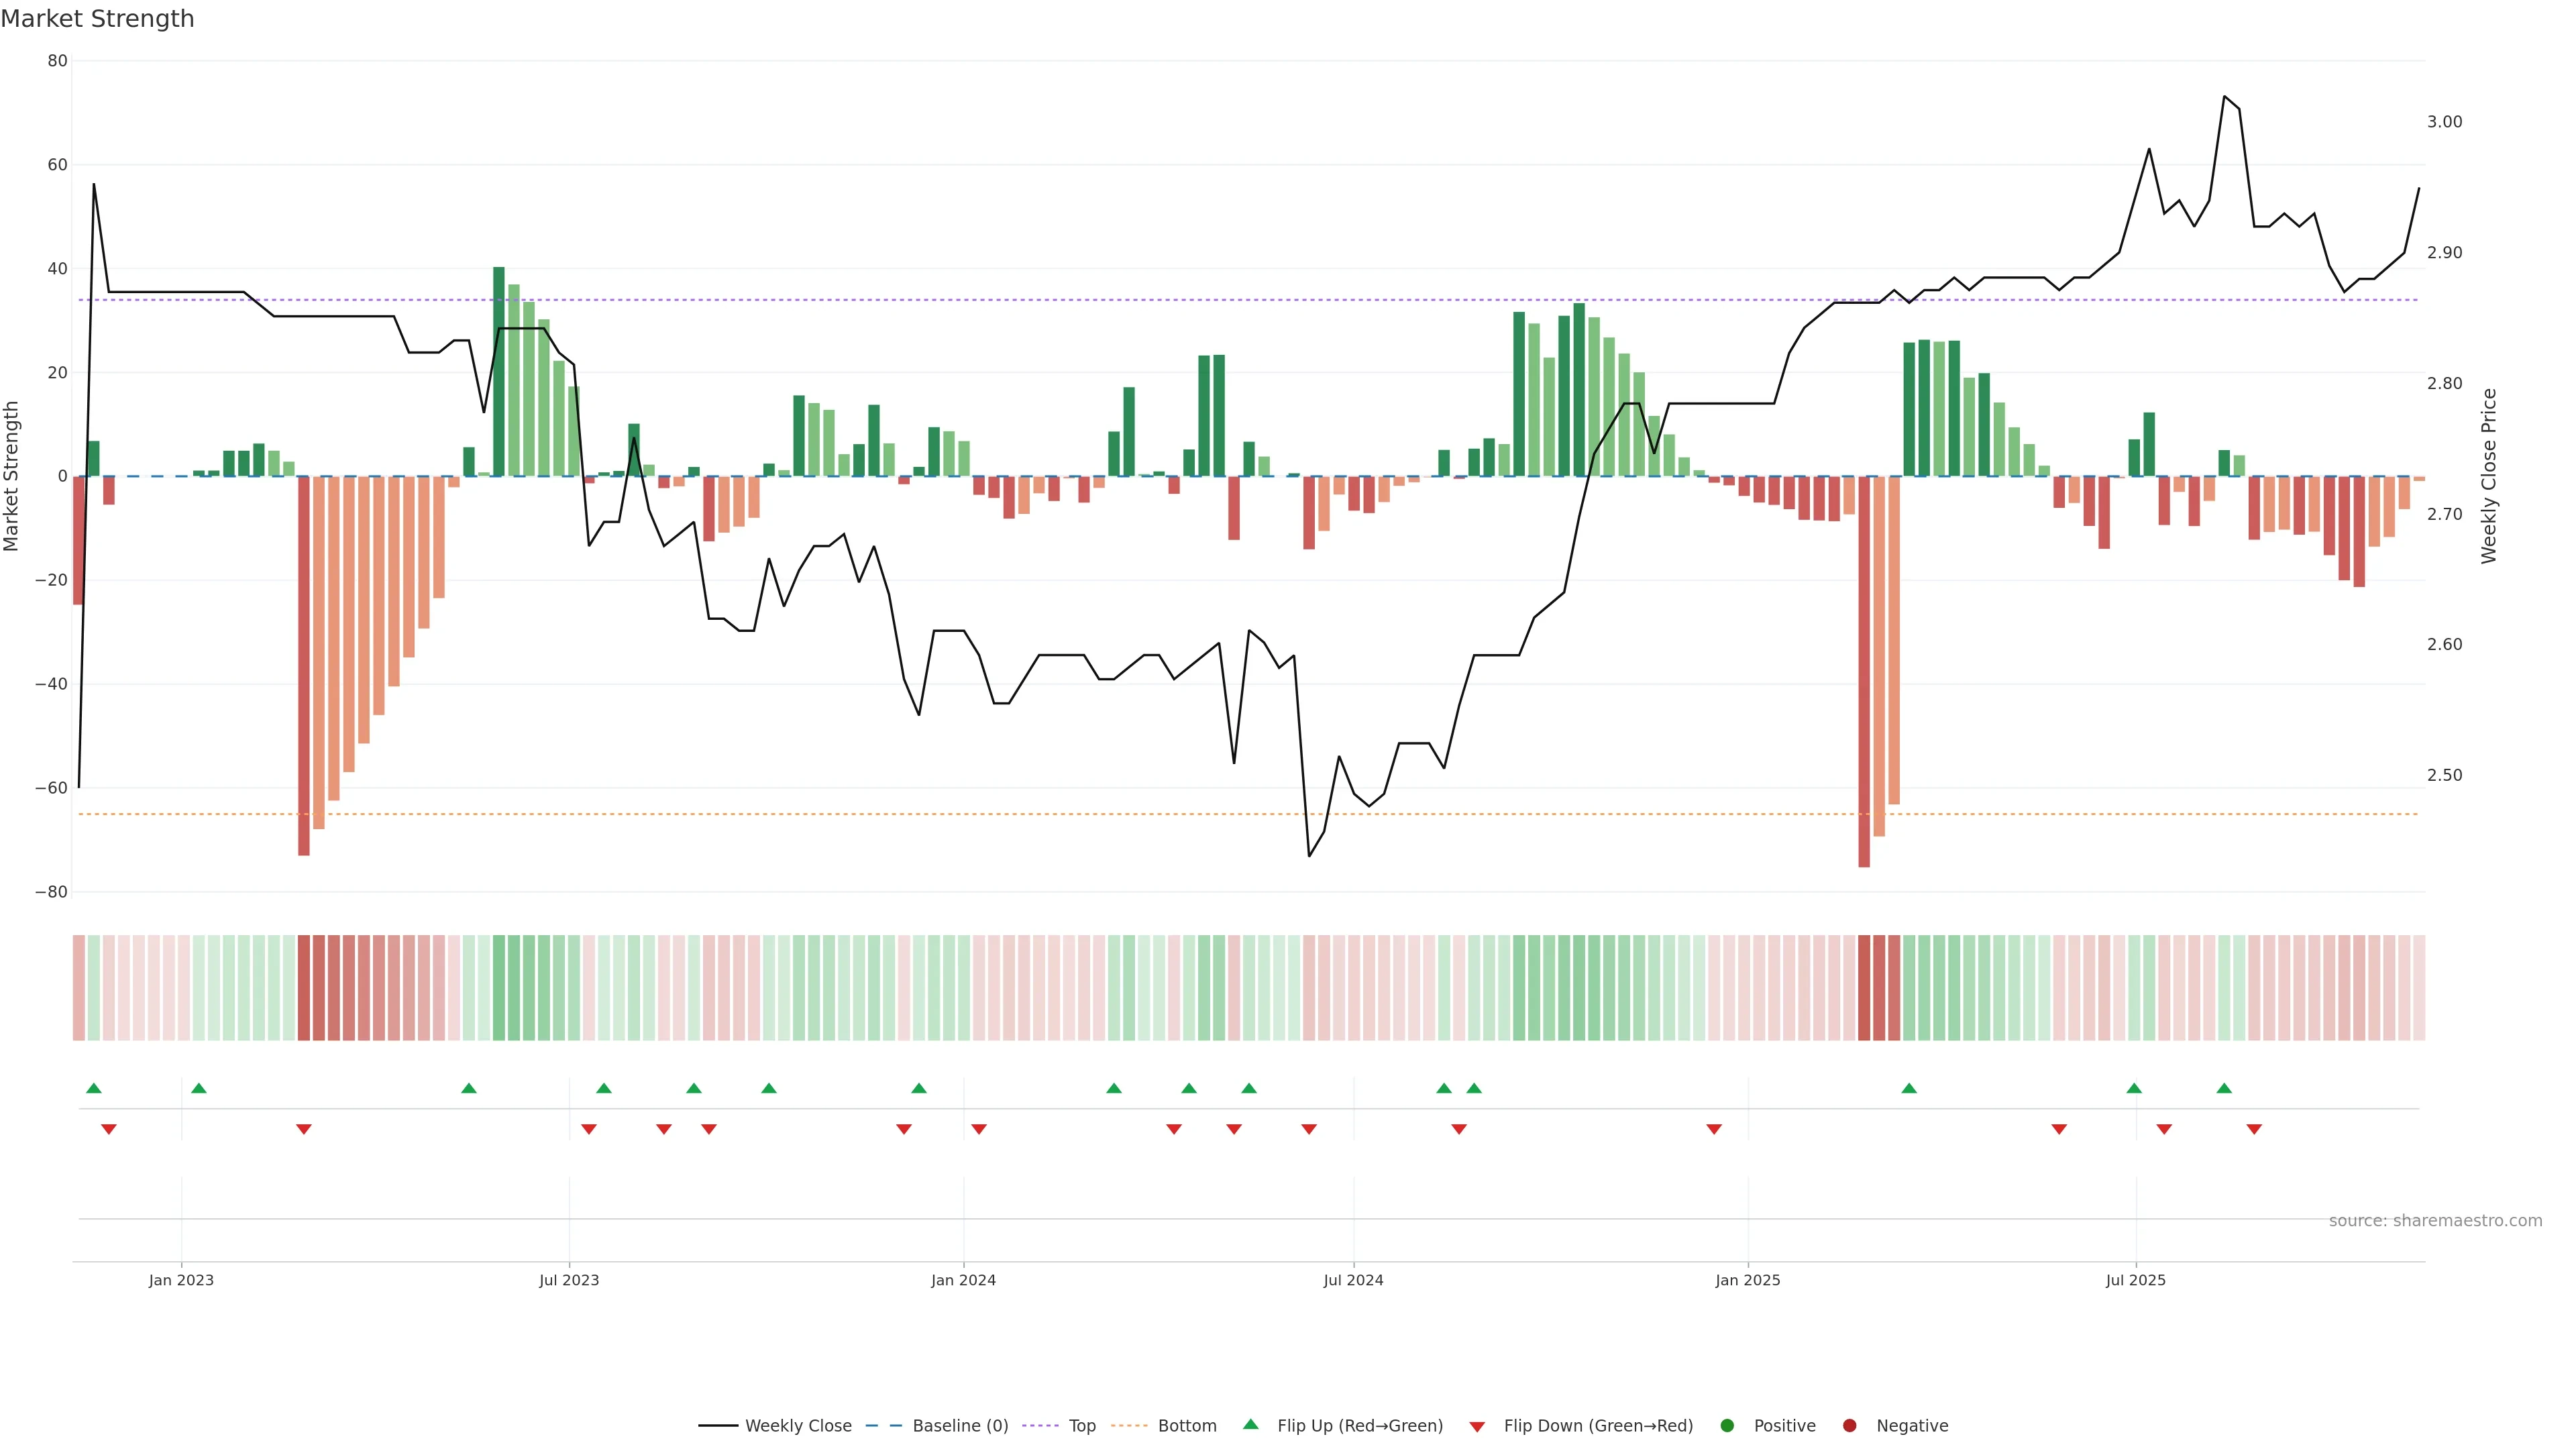
Task: Click the Bottom orange dotted legend icon
Action: pos(1129,1426)
